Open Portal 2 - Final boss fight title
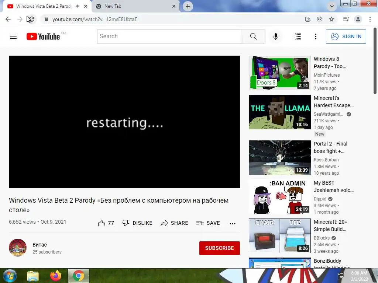The height and width of the screenshot is (283, 378). 330,147
